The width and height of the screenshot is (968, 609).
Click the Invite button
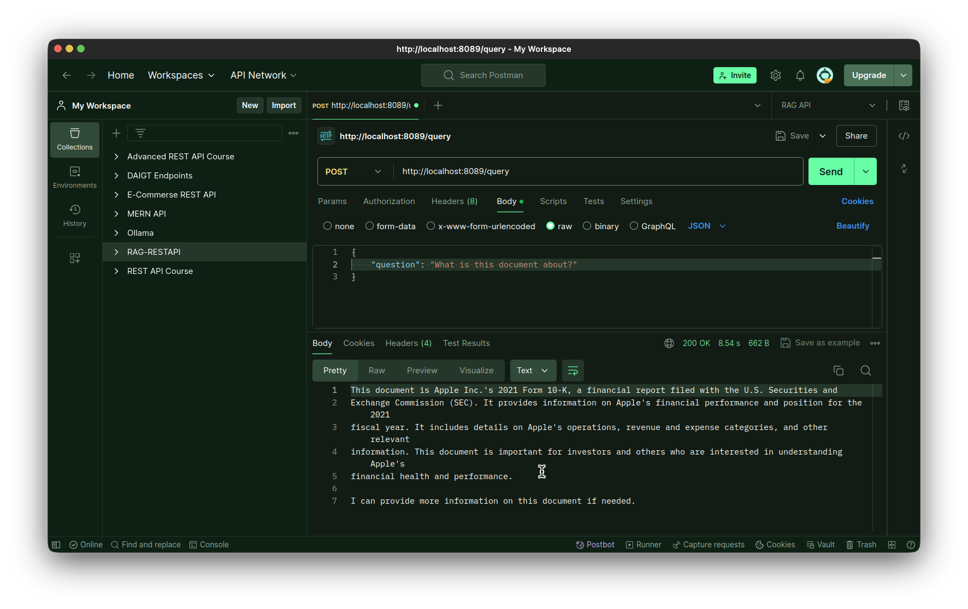coord(735,75)
